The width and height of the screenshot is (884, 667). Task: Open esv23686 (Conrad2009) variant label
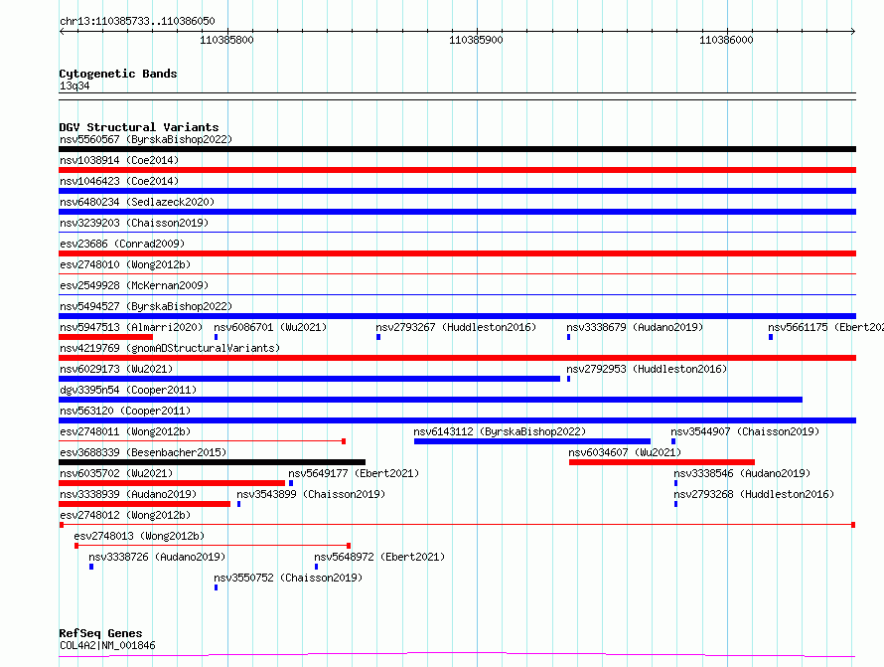coord(122,244)
